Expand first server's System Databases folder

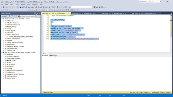click(5, 23)
